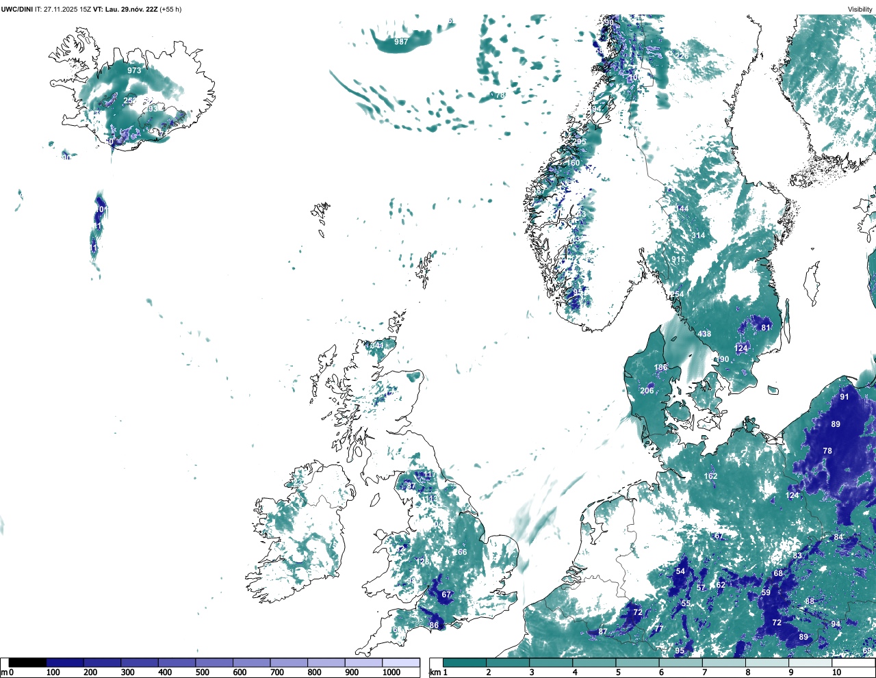Click the '254' value in Sweden
The height and width of the screenshot is (678, 876).
click(677, 294)
